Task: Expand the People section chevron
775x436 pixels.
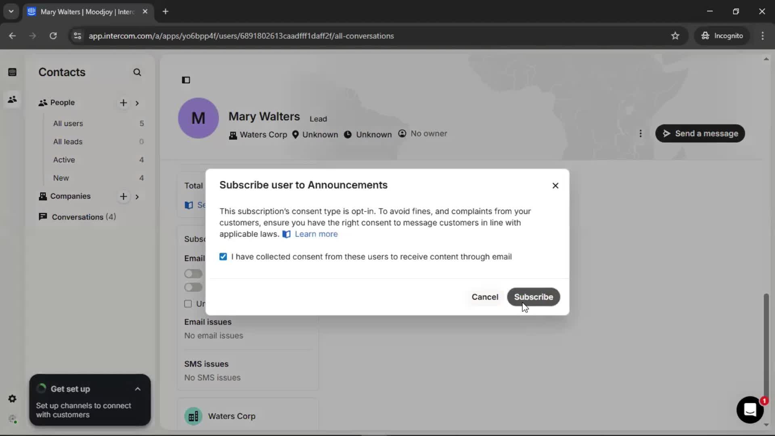Action: point(137,103)
